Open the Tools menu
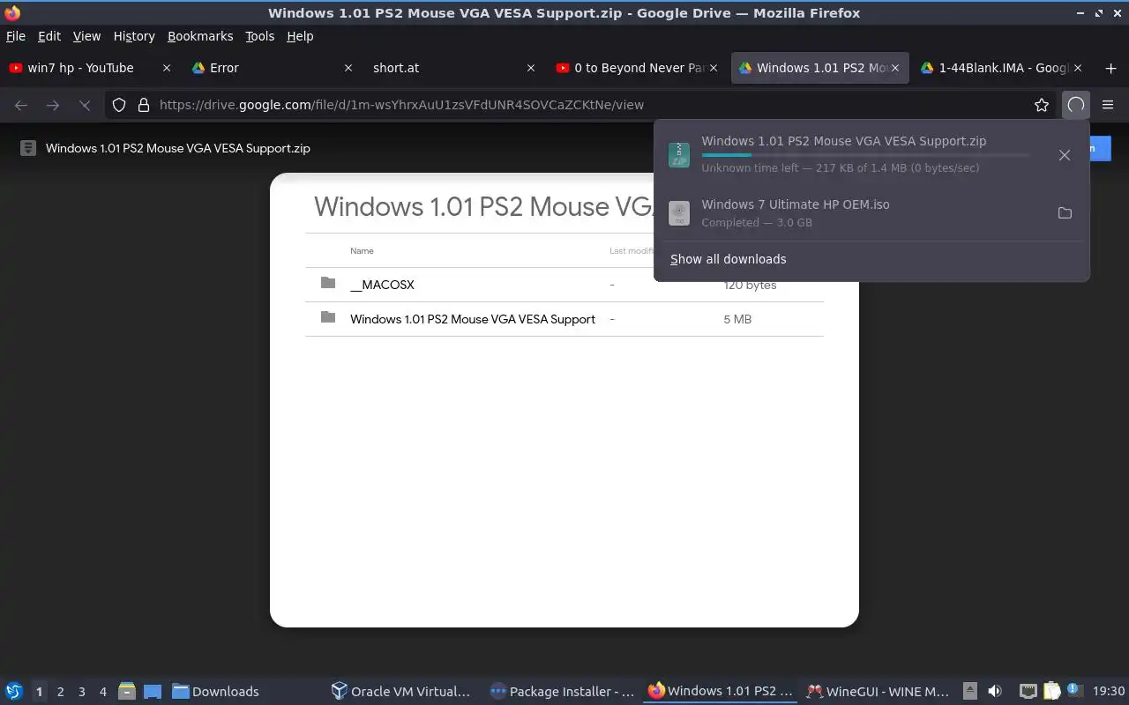Screen dimensions: 1129x705 point(260,36)
